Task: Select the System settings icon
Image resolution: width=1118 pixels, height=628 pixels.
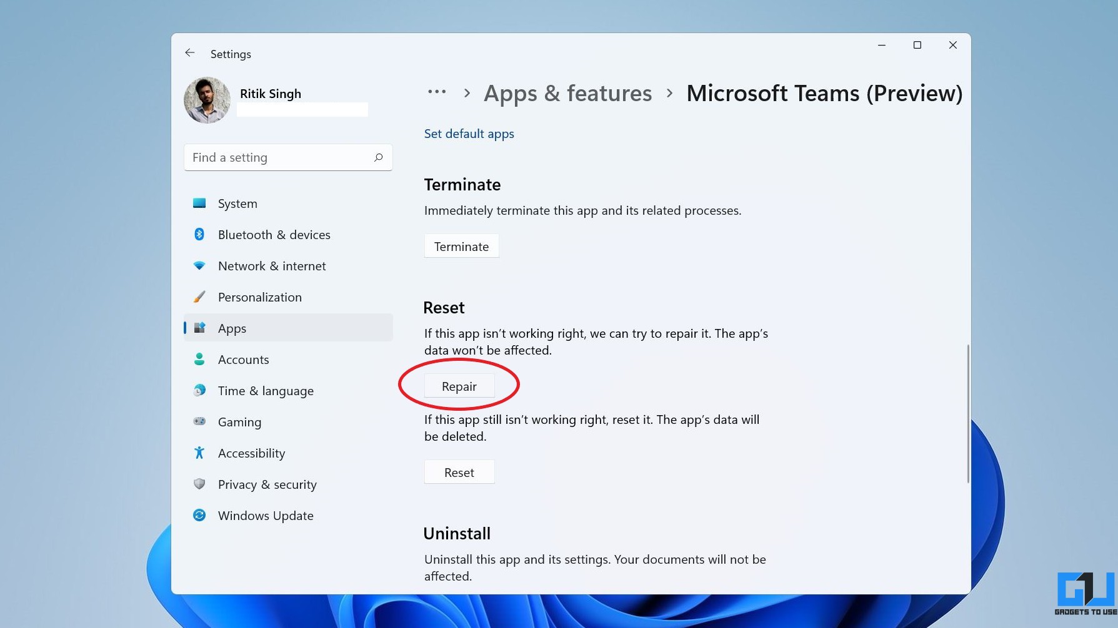Action: (199, 203)
